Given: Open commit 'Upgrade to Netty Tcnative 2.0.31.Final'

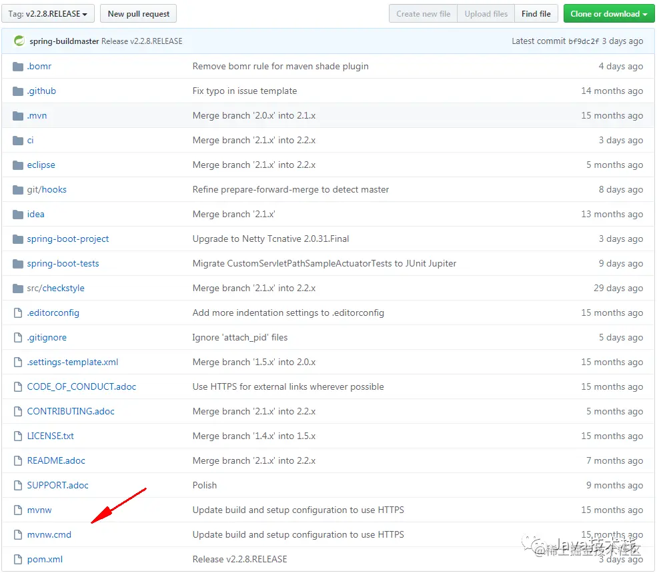Looking at the screenshot, I should click(x=271, y=239).
